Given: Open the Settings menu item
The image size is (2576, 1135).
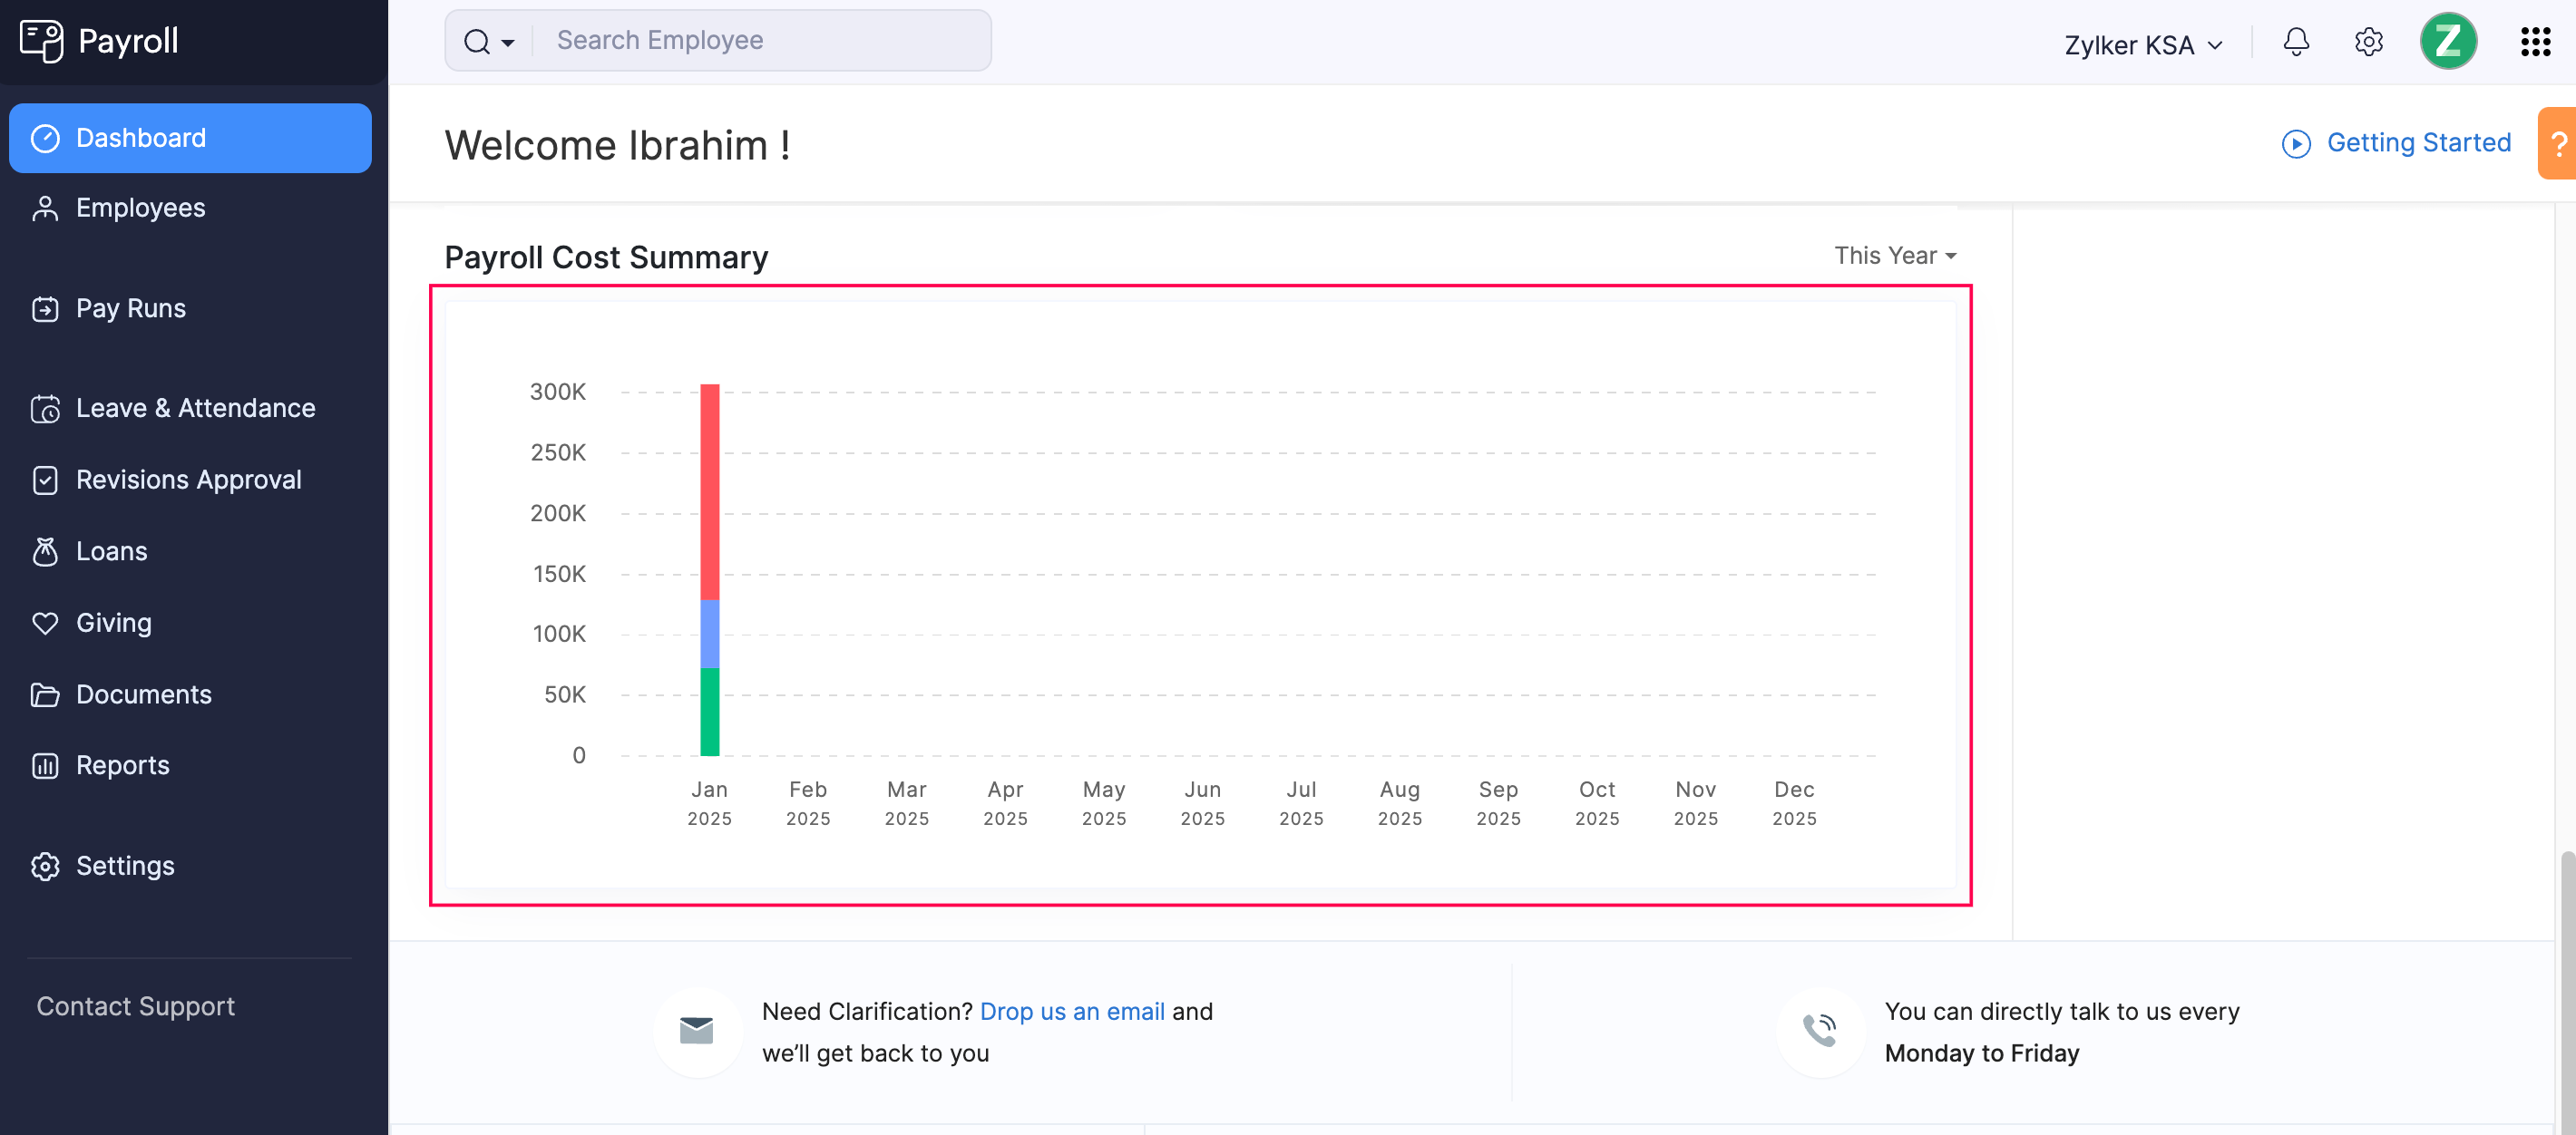Looking at the screenshot, I should coord(125,862).
